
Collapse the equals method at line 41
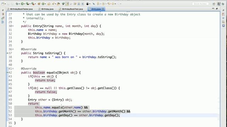coord(13,69)
